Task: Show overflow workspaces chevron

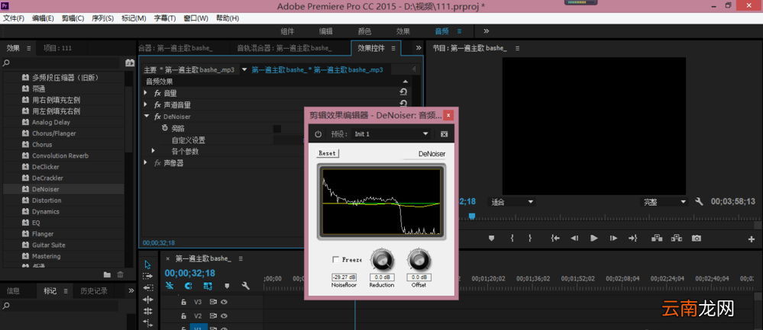Action: pos(486,31)
